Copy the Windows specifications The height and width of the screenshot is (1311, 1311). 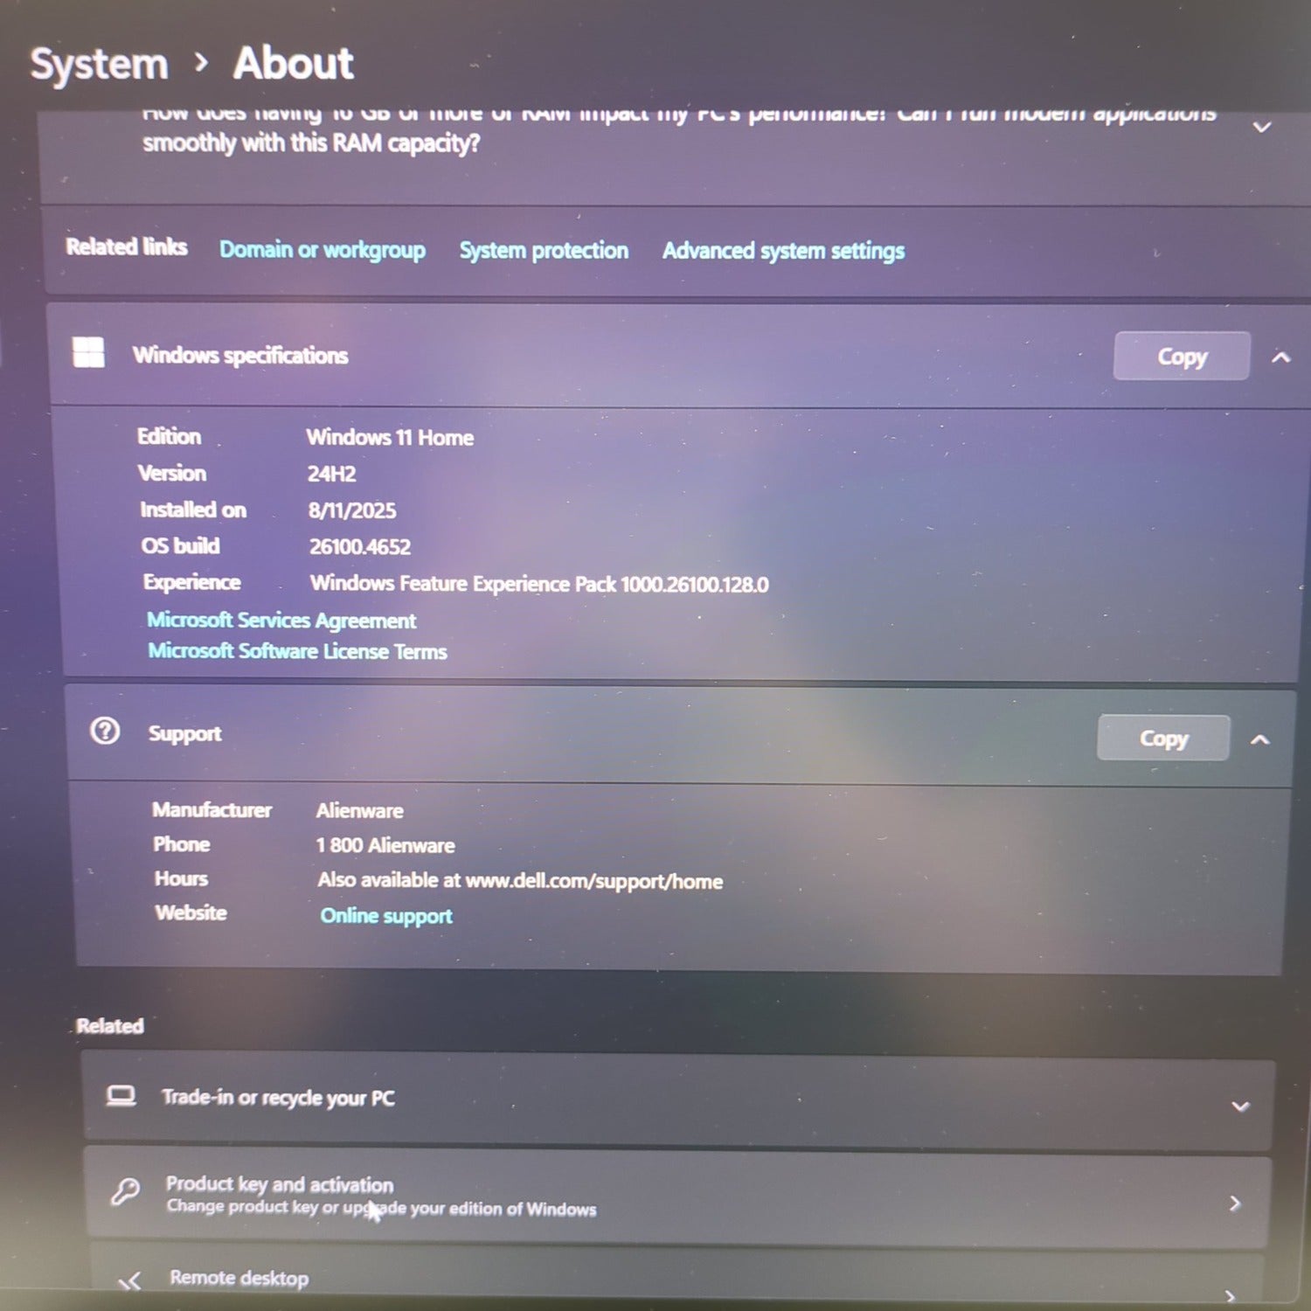(1182, 357)
